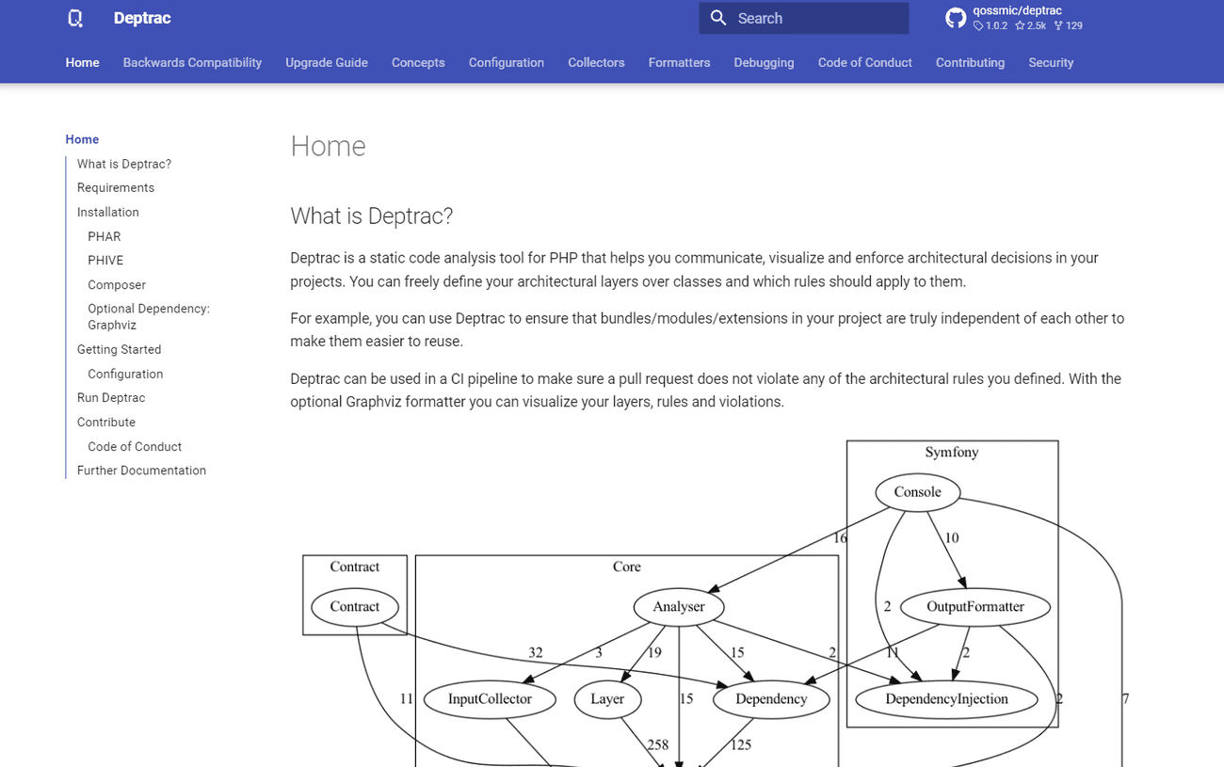Viewport: 1224px width, 767px height.
Task: Open Optional Dependency: Graphviz sidebar link
Action: tap(149, 316)
